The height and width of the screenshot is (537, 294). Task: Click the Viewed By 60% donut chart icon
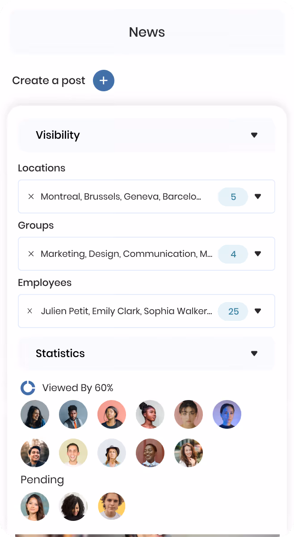tap(28, 388)
